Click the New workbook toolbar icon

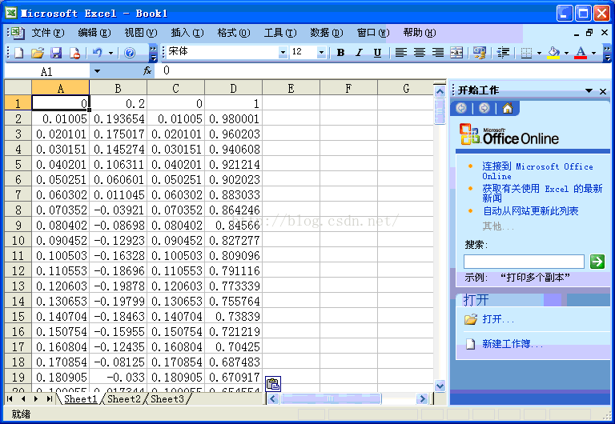[x=19, y=53]
